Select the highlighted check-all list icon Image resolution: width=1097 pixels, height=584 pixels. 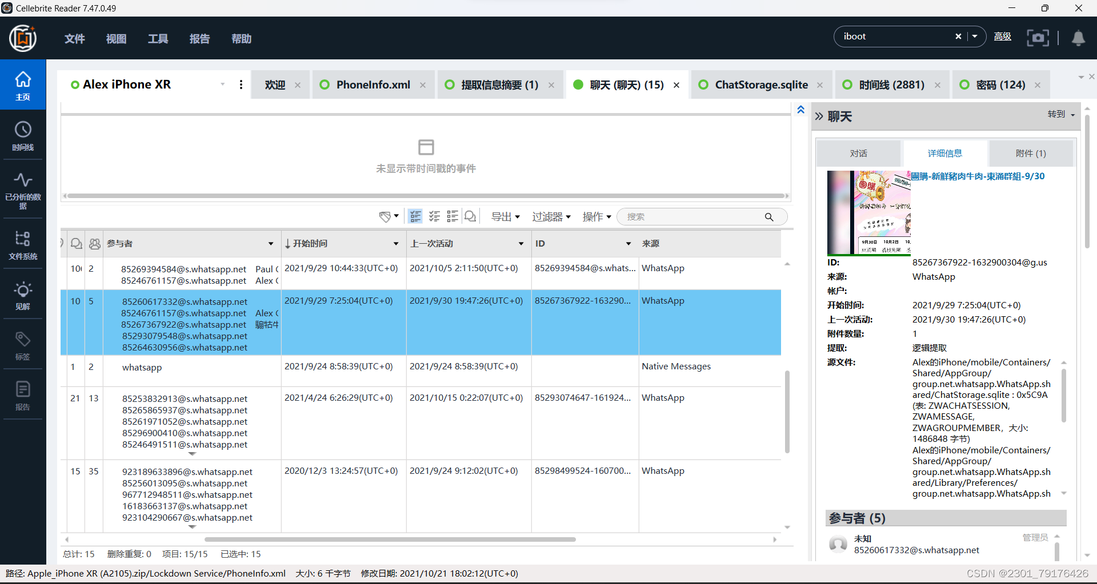point(415,216)
